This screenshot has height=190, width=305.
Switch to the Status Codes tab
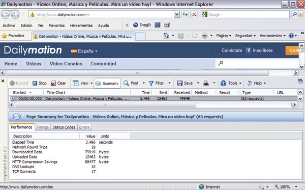pos(64,127)
